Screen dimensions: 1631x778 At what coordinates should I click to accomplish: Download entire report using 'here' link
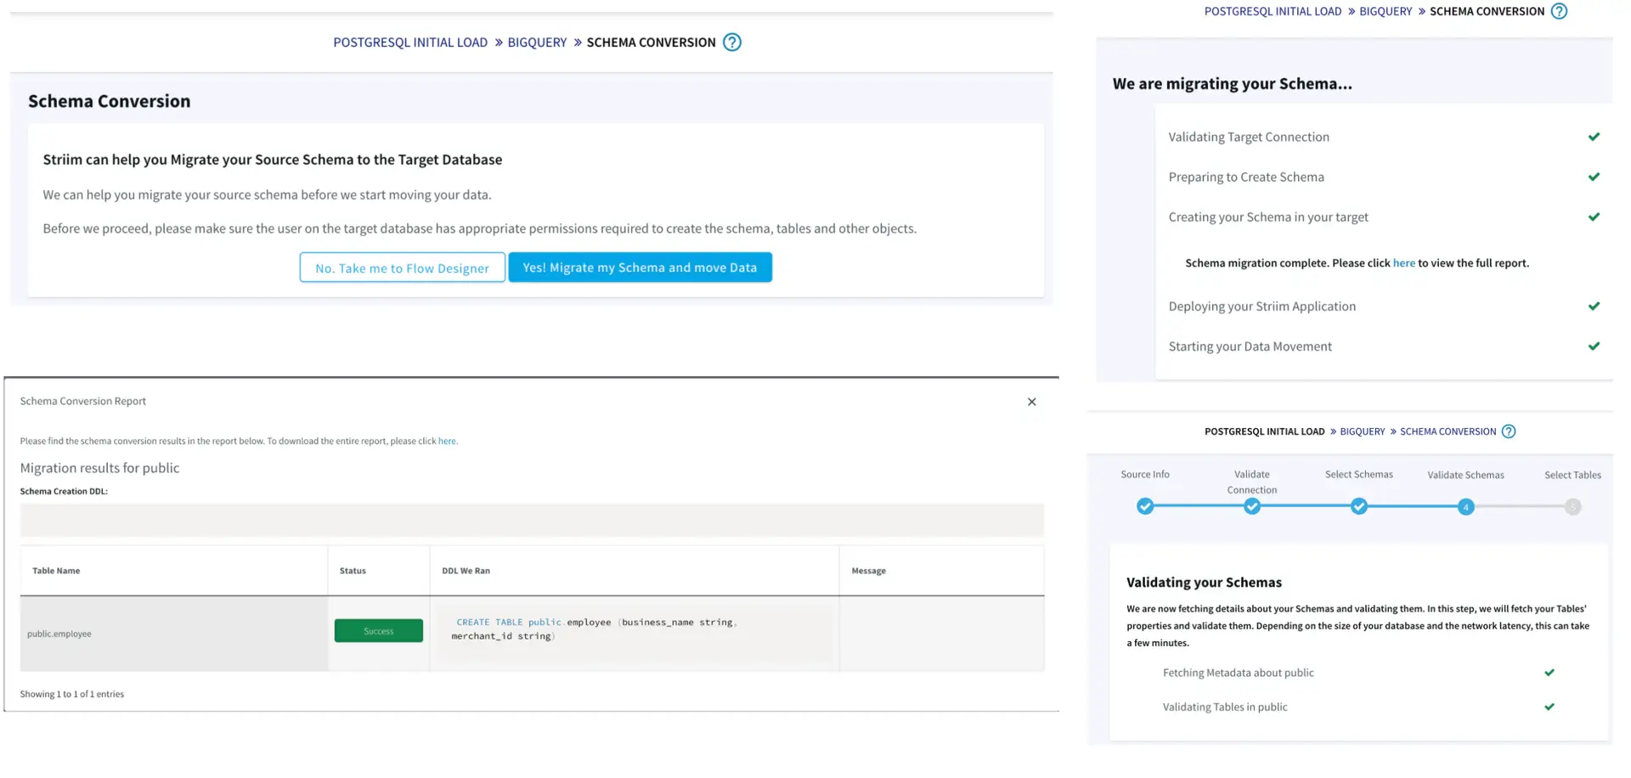[447, 442]
